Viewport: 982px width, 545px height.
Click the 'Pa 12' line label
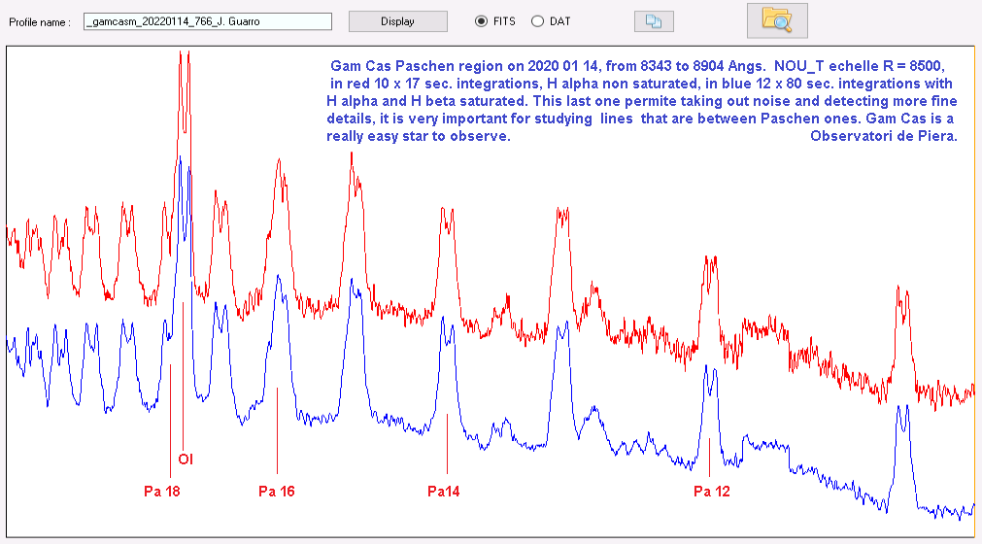711,492
